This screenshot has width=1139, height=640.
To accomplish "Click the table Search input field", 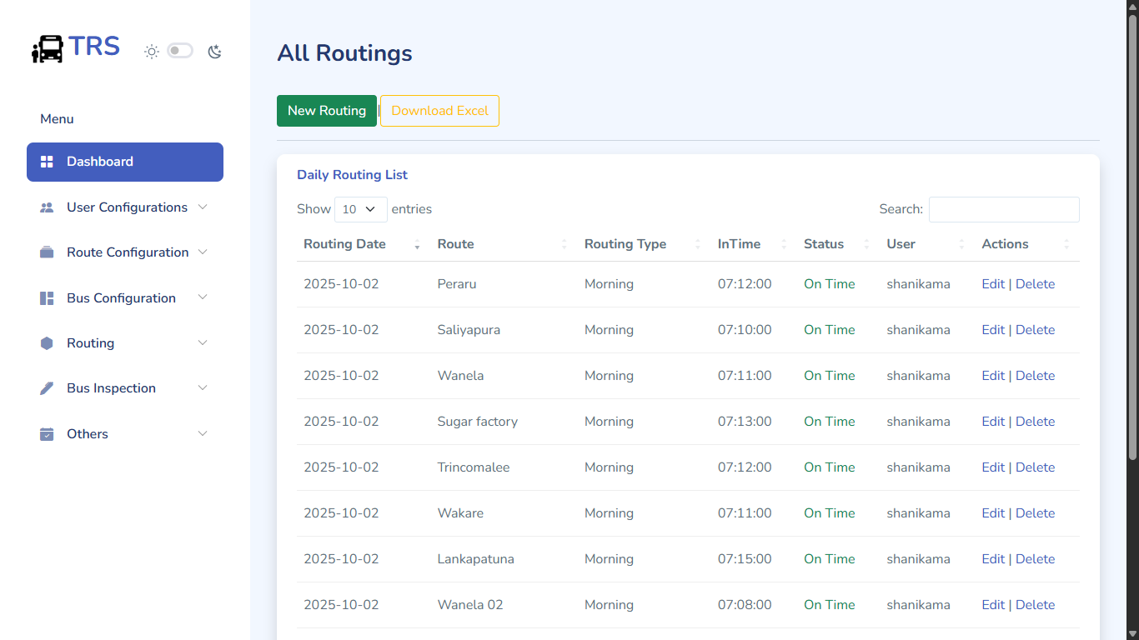I will (x=1004, y=209).
